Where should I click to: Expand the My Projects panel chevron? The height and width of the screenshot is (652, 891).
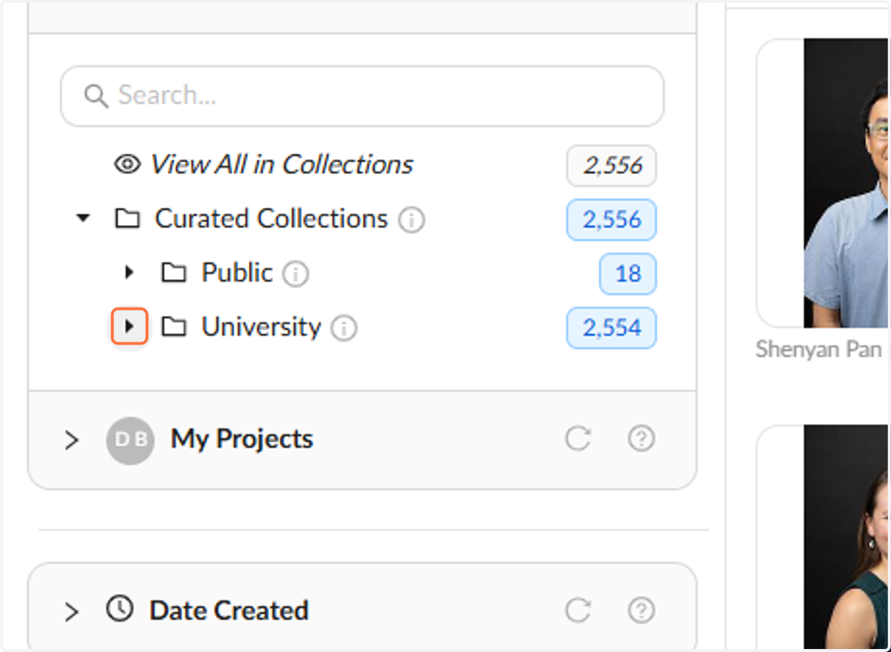point(71,440)
